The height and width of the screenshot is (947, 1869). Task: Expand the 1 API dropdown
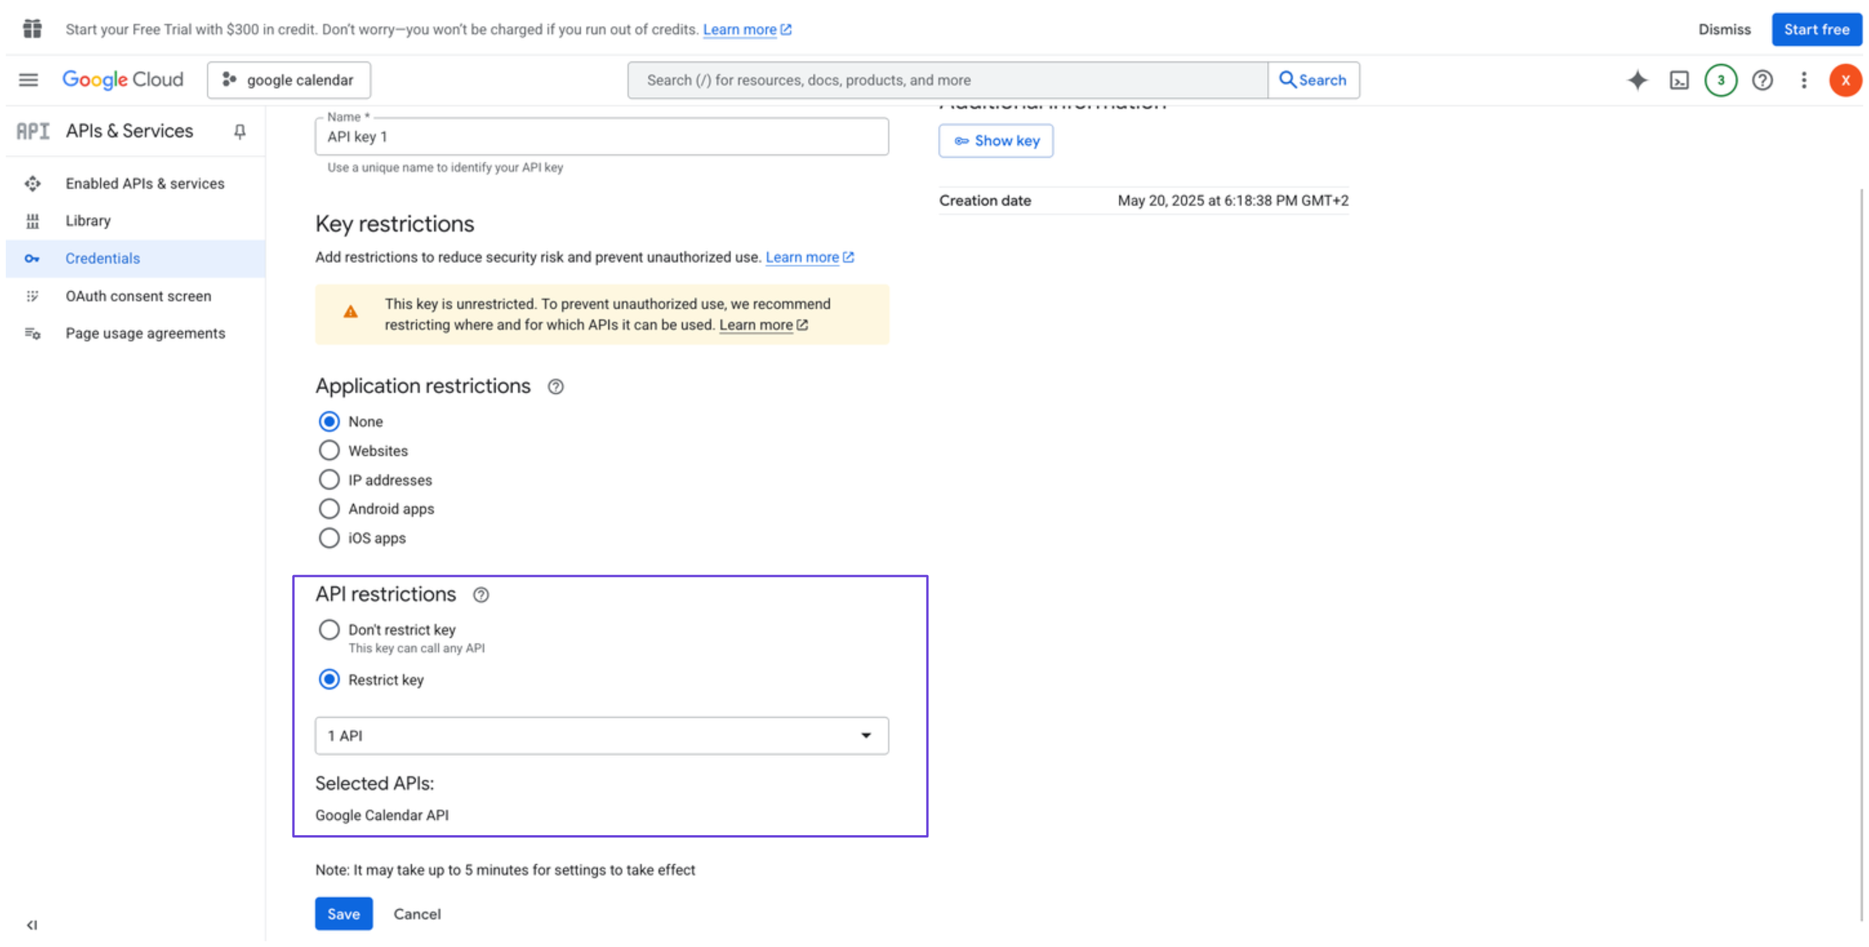(602, 735)
